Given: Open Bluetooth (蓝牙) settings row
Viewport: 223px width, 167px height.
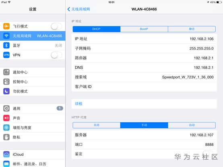Looking at the screenshot, I should tap(33, 45).
